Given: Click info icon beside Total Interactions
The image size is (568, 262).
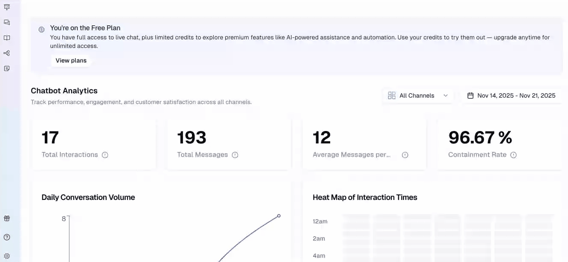Looking at the screenshot, I should pyautogui.click(x=105, y=155).
